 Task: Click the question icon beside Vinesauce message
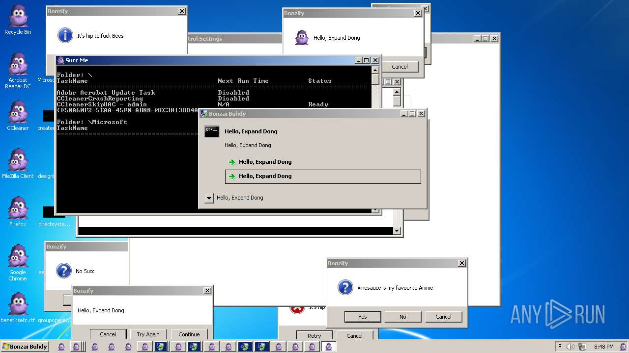click(345, 287)
